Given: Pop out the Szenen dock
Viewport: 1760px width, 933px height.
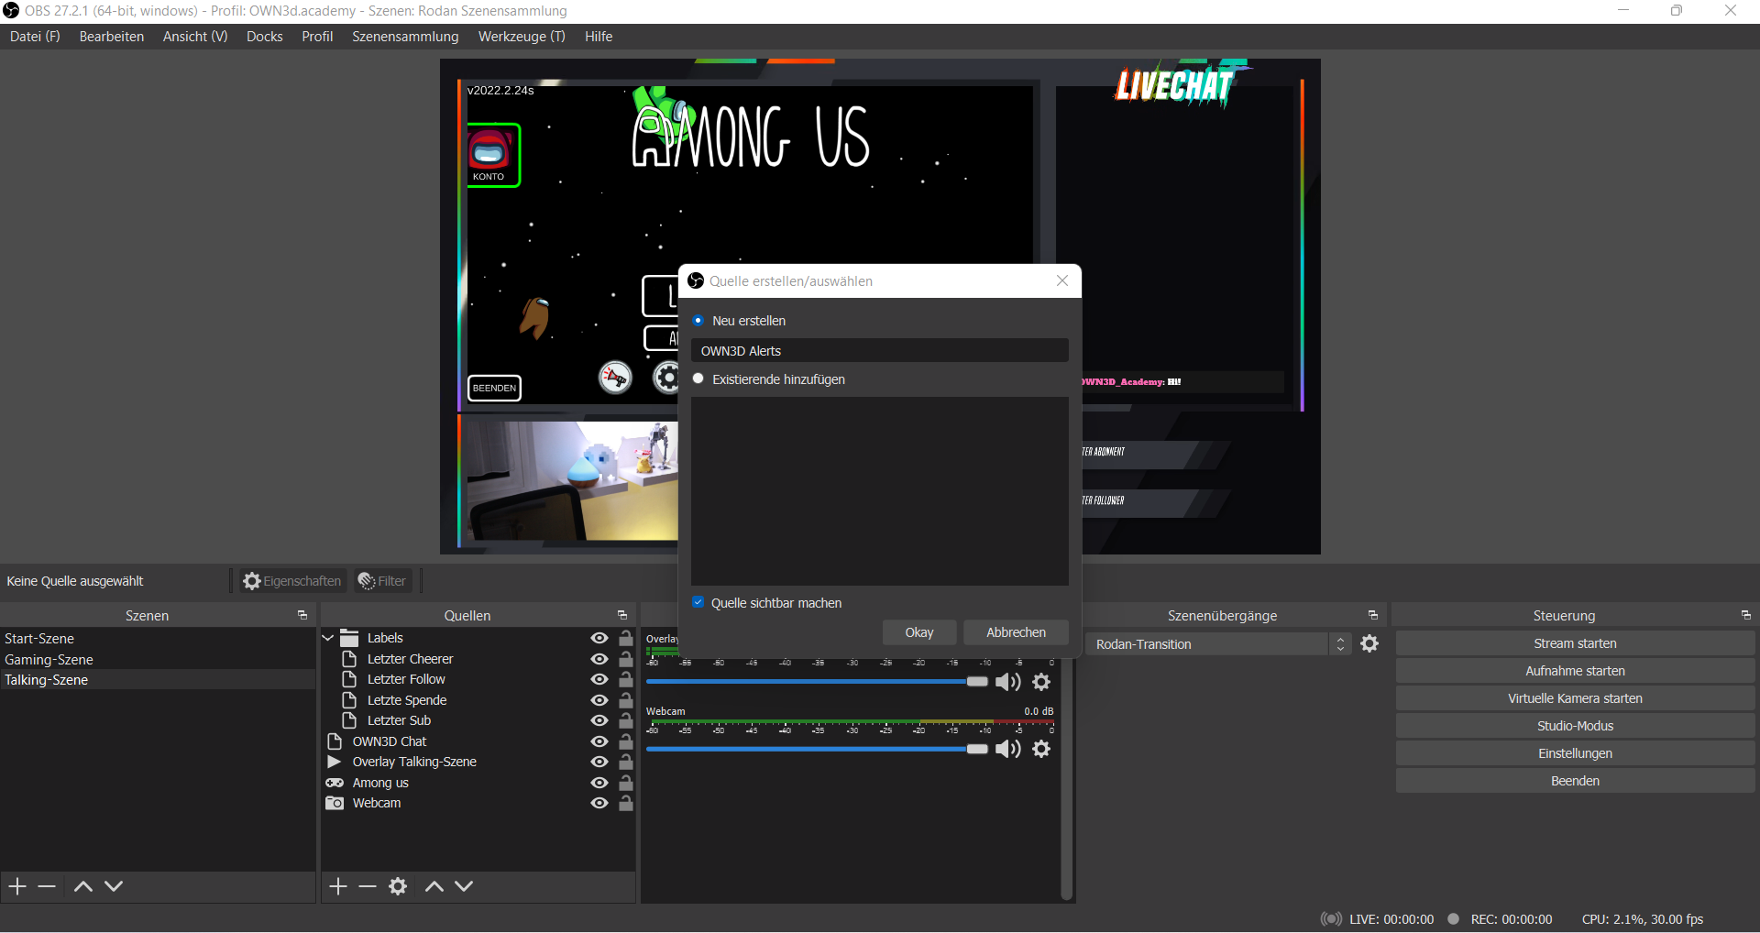Looking at the screenshot, I should 302,616.
